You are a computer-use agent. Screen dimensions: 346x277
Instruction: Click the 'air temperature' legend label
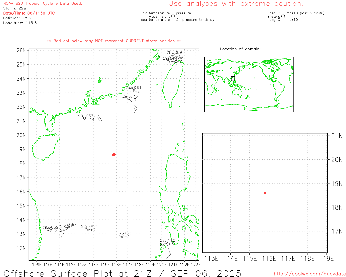pos(156,13)
